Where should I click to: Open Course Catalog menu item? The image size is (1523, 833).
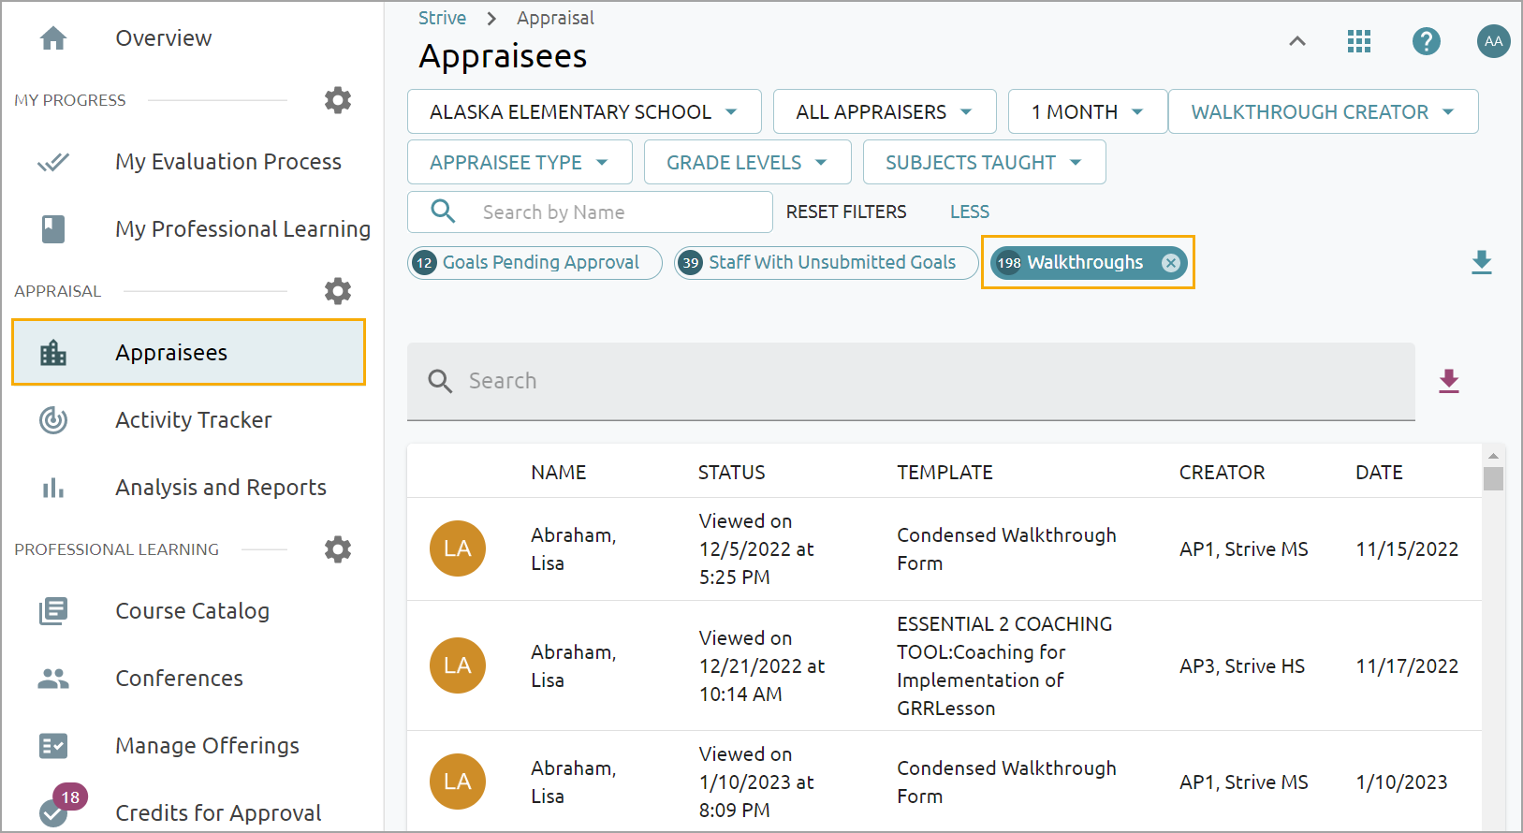pyautogui.click(x=193, y=611)
